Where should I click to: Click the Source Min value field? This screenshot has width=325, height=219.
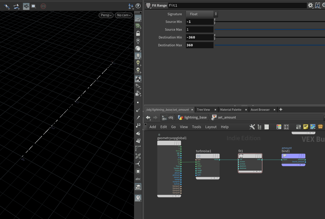[x=200, y=22]
